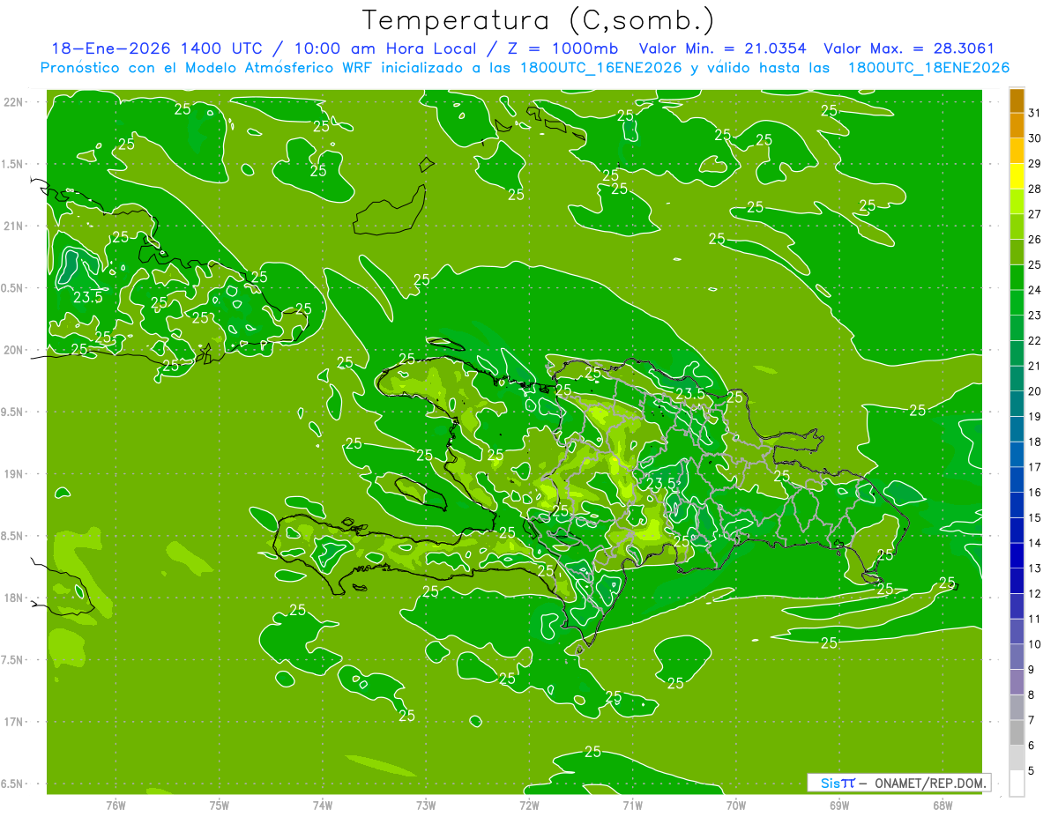The height and width of the screenshot is (817, 1058).
Task: Click the "0.5N" latitude axis label
Action: point(13,288)
